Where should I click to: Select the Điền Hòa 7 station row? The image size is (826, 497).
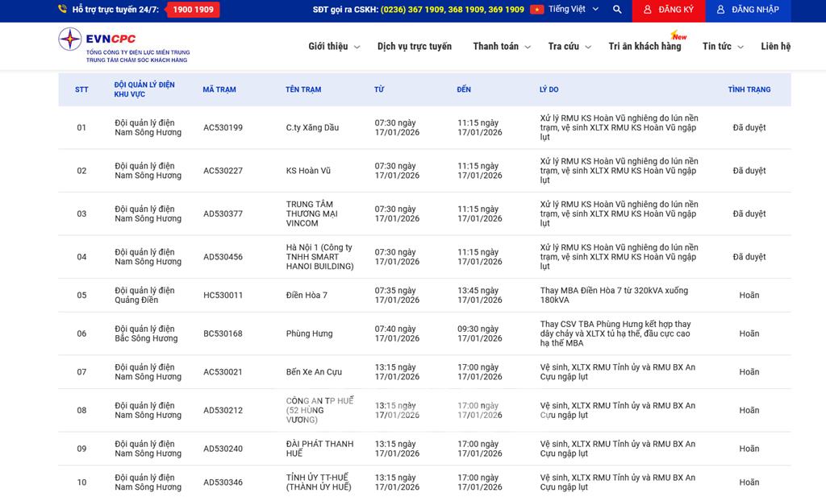pos(307,296)
